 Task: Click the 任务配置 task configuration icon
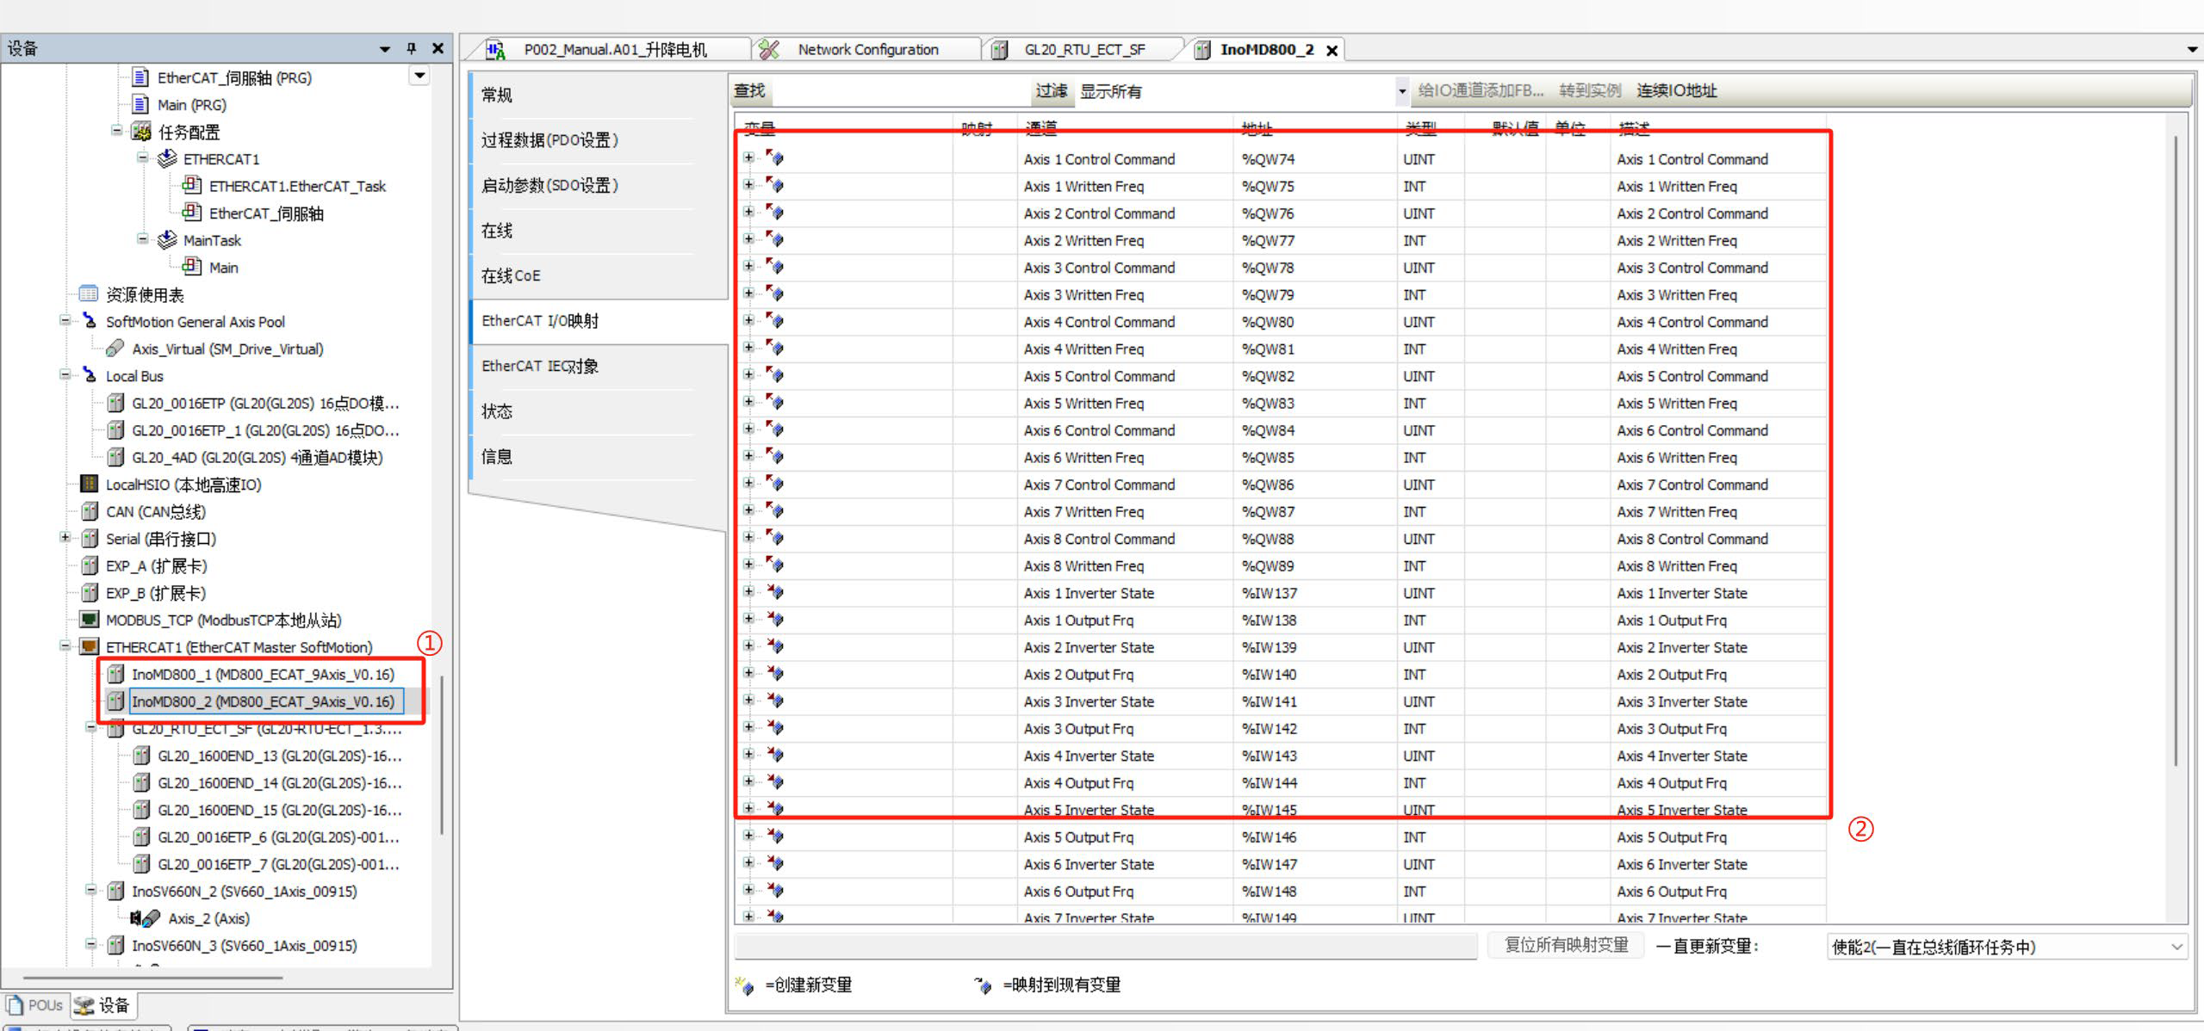pyautogui.click(x=141, y=132)
